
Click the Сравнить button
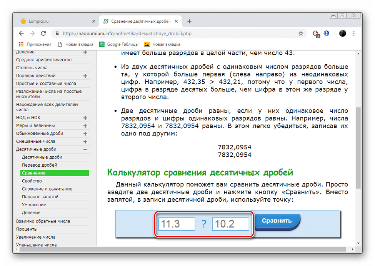coord(277,221)
